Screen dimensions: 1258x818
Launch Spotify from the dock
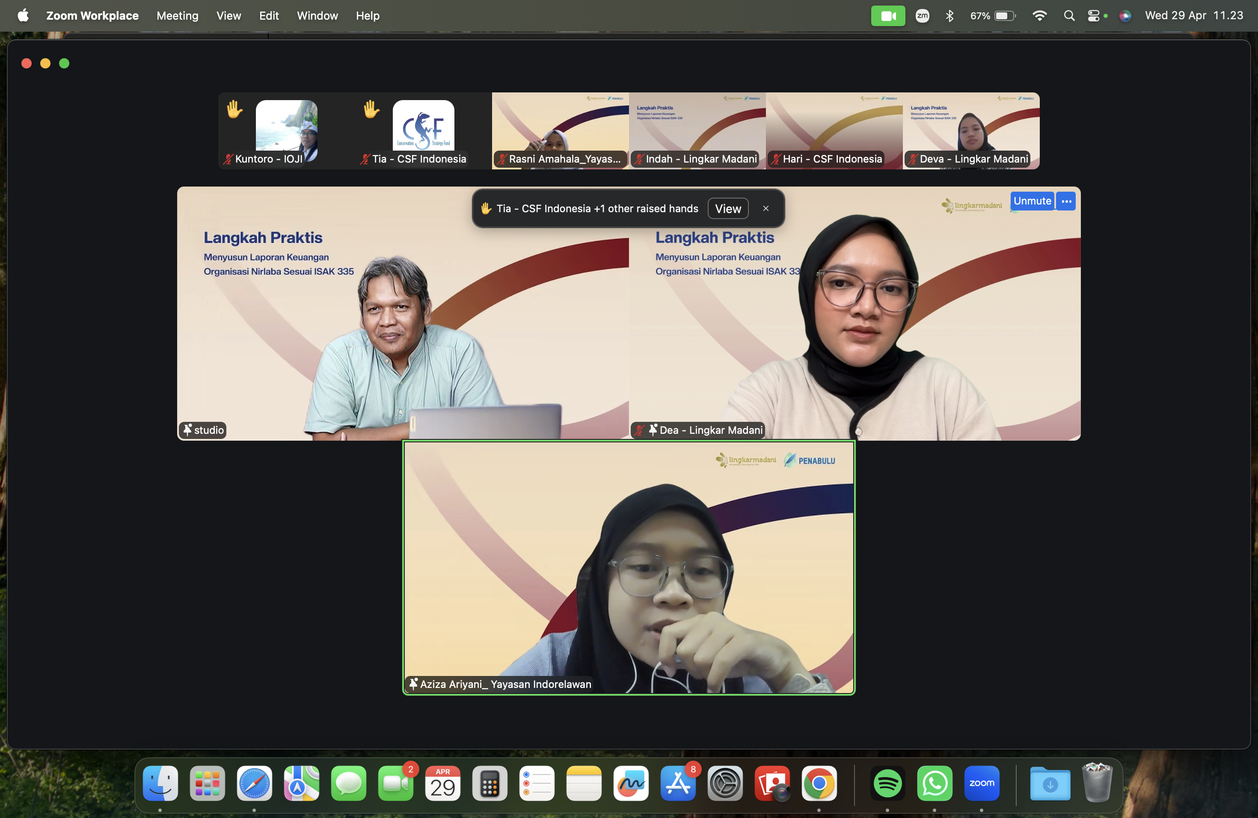click(887, 783)
